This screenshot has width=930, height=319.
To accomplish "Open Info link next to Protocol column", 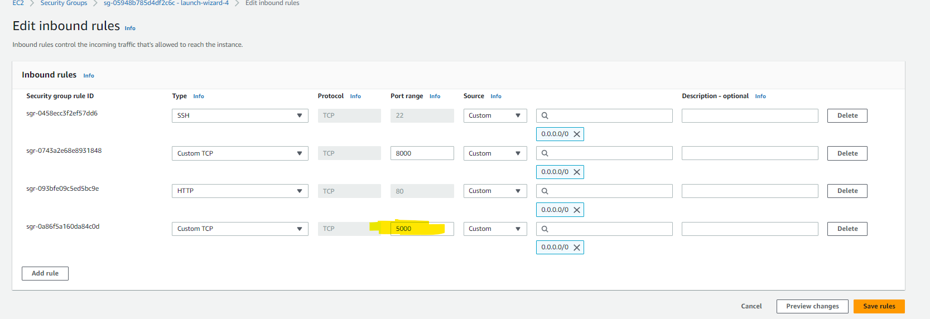I will [x=355, y=96].
